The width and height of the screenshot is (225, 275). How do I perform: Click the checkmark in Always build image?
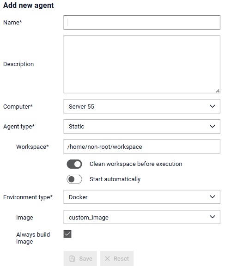tap(67, 234)
